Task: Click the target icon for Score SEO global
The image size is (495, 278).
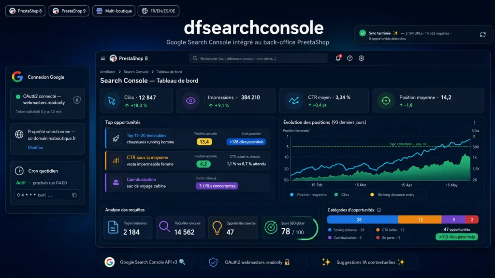Action: [x=271, y=227]
